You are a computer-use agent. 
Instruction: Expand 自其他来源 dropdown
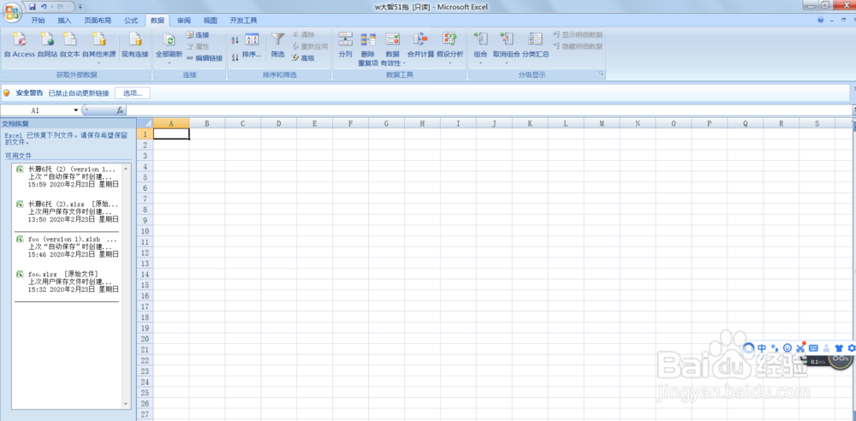point(98,62)
